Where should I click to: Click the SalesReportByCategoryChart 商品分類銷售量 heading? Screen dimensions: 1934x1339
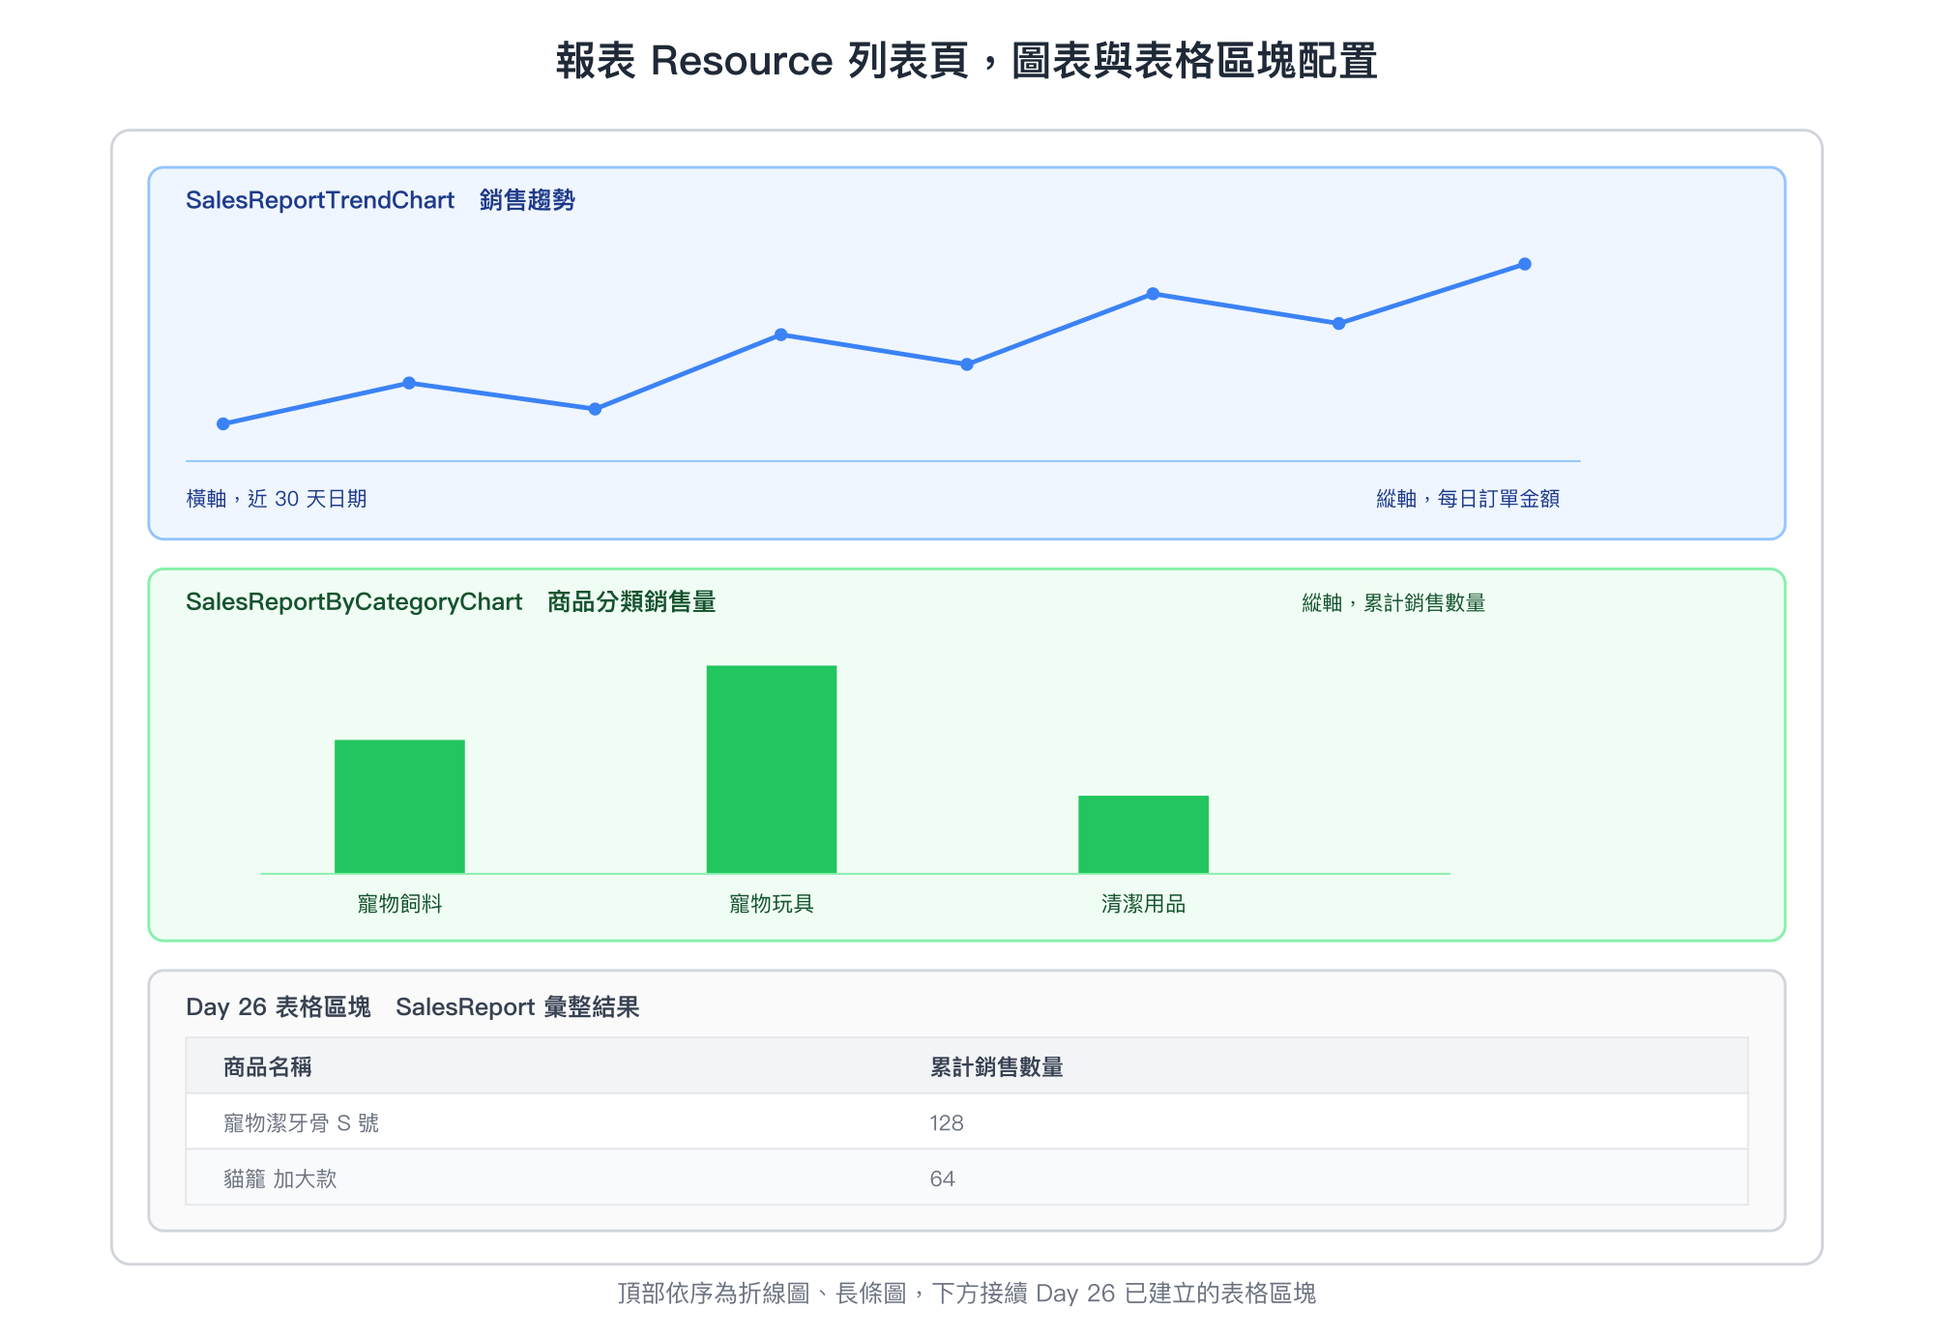click(x=451, y=601)
